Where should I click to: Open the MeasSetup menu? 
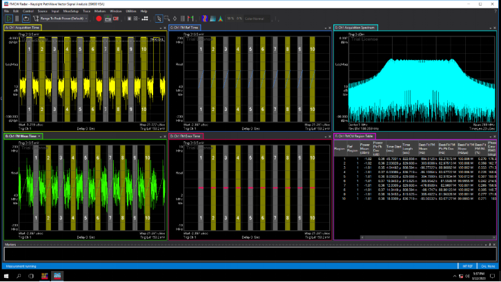(70, 11)
